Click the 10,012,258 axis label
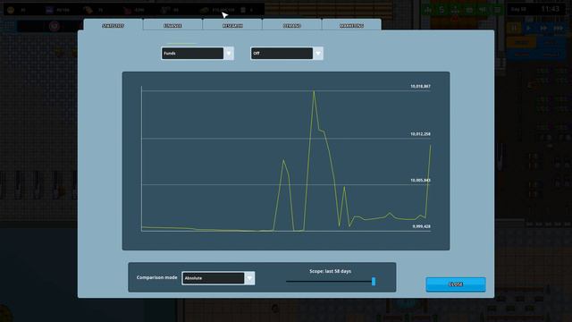 pos(421,134)
